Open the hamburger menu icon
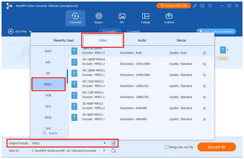 (210, 6)
